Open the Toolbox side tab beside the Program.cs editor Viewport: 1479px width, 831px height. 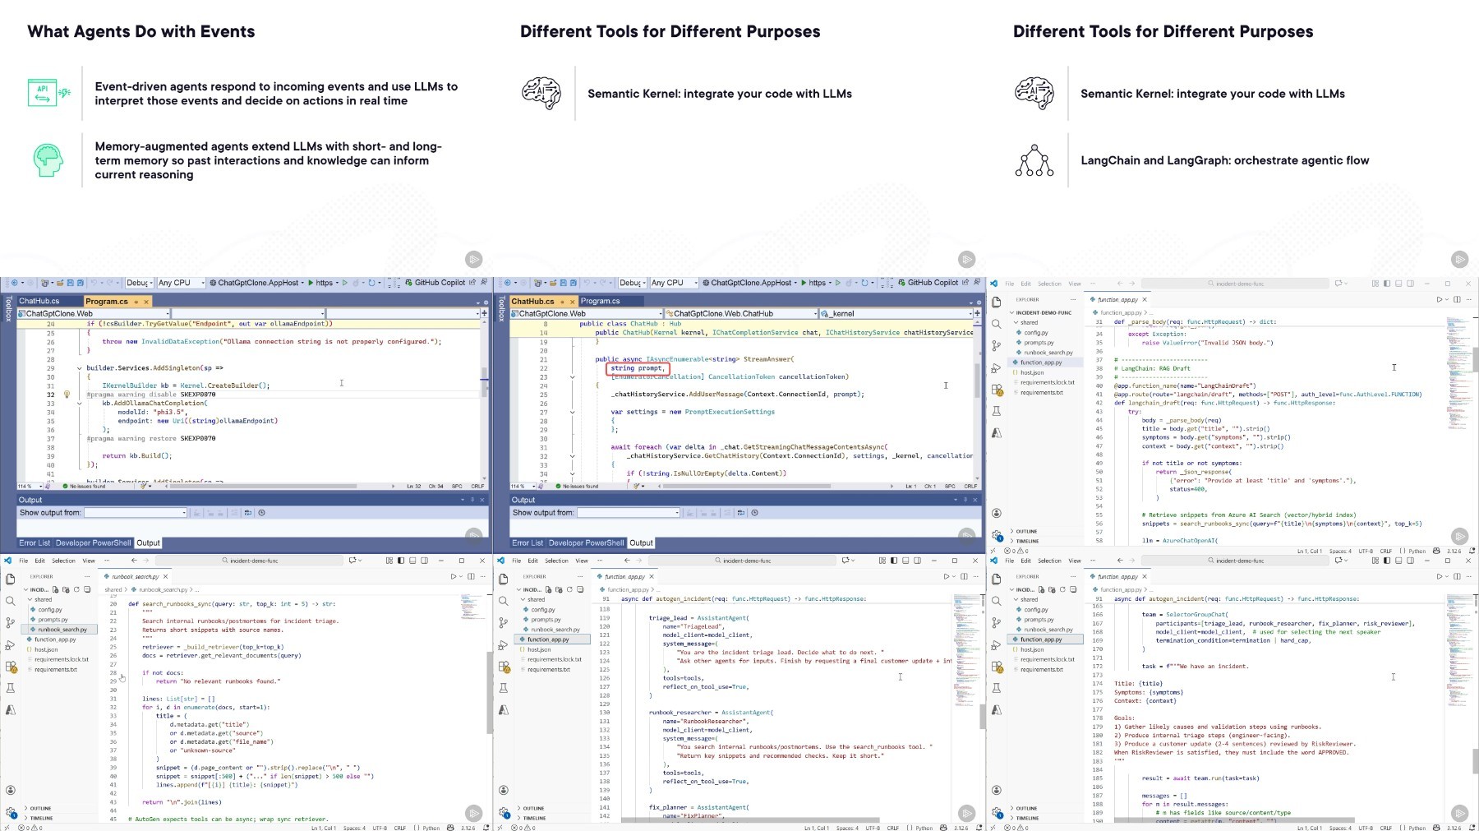[8, 309]
